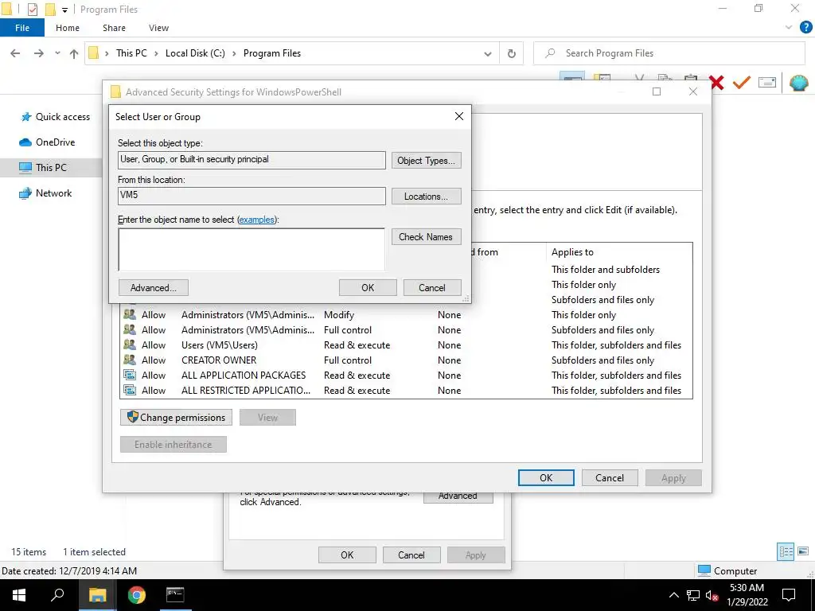815x611 pixels.
Task: Select Quick access in navigation pane
Action: pos(55,117)
